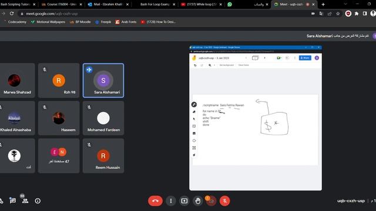Image resolution: width=376 pixels, height=211 pixels.
Task: Pick the Circle shape tool in Jamboard
Action: pos(194,141)
